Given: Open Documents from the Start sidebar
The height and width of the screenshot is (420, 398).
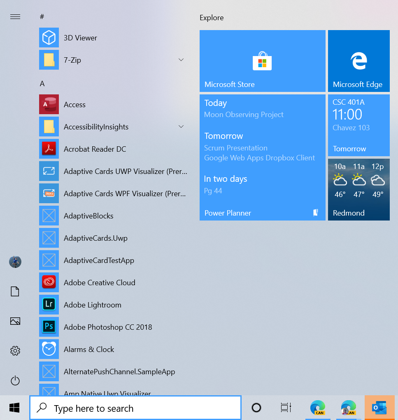Looking at the screenshot, I should [15, 291].
